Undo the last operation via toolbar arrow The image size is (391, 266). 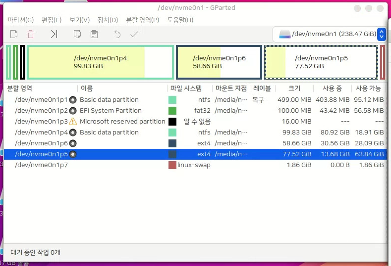point(117,34)
